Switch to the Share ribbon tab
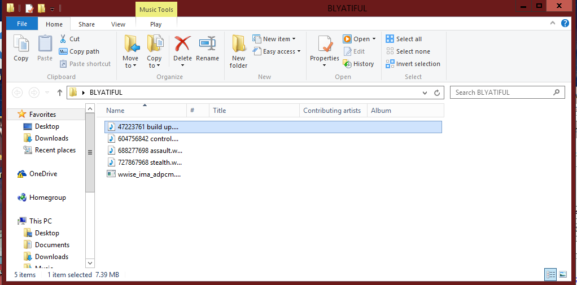Screen dimensions: 577x285 (86, 24)
